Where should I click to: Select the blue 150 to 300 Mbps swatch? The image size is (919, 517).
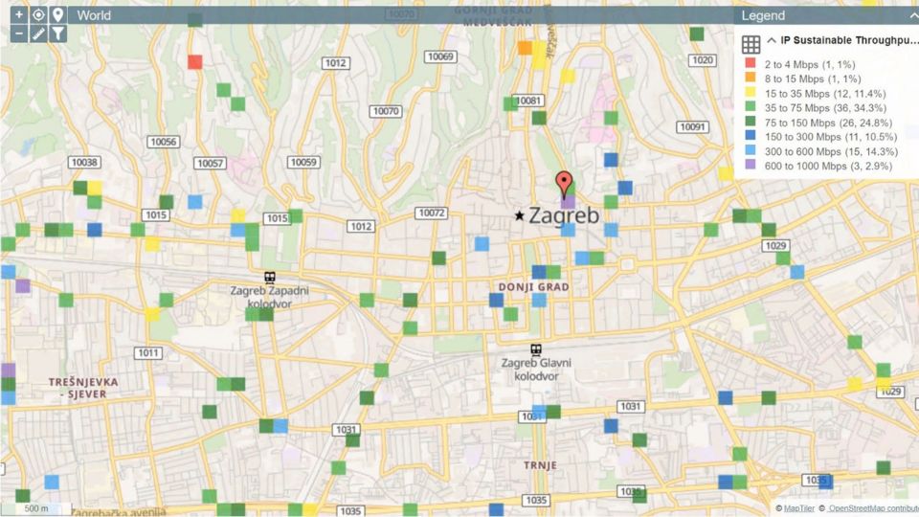pyautogui.click(x=751, y=135)
